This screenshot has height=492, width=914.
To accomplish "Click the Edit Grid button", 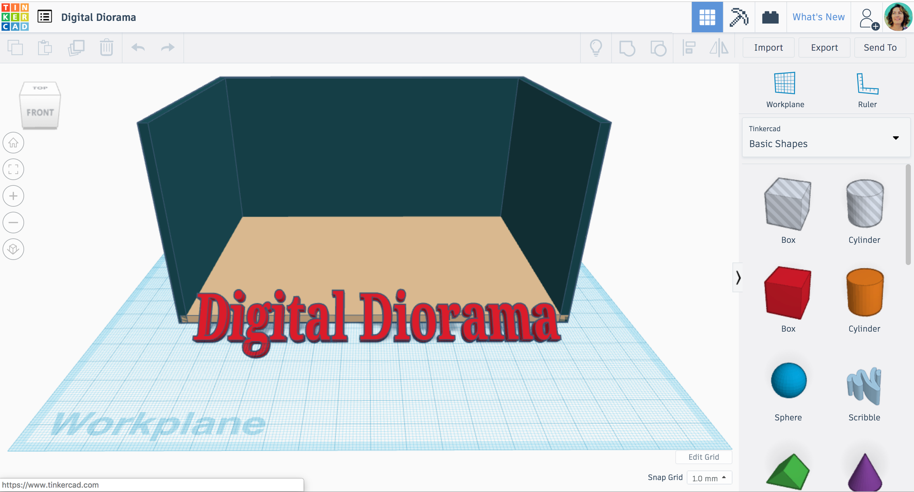I will point(703,457).
